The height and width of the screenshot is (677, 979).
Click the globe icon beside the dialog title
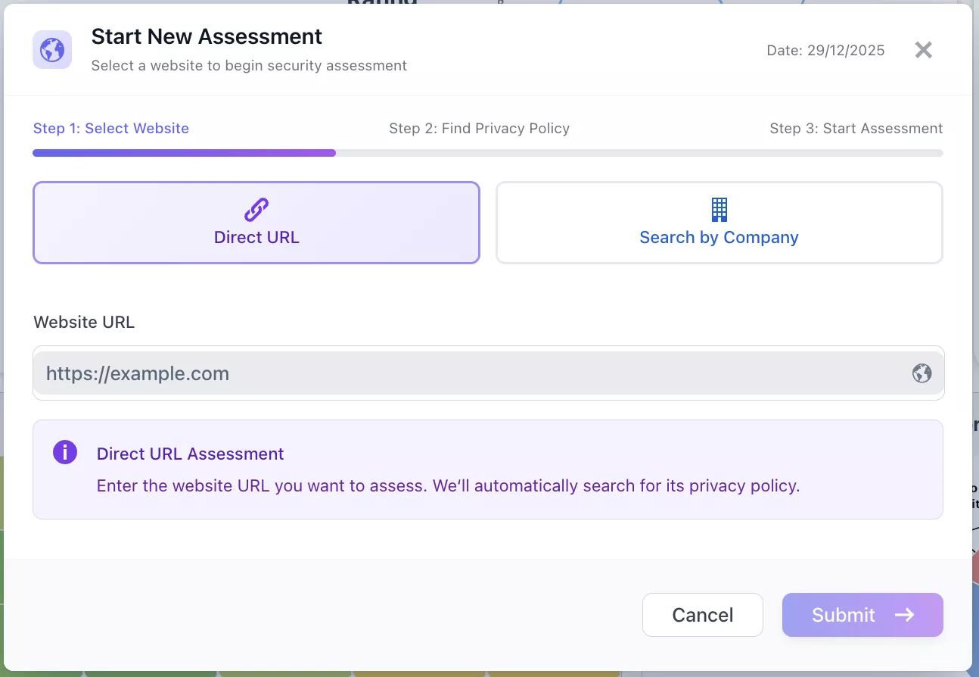point(51,49)
